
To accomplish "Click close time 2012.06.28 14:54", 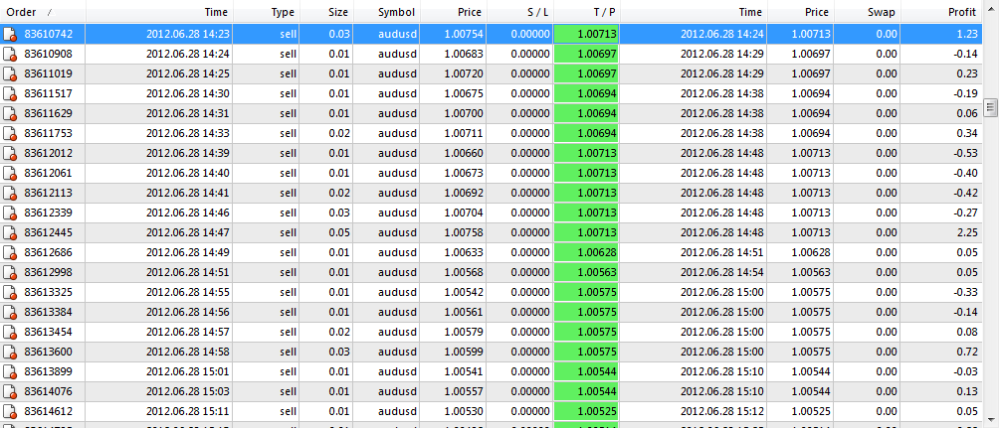I will click(x=721, y=273).
